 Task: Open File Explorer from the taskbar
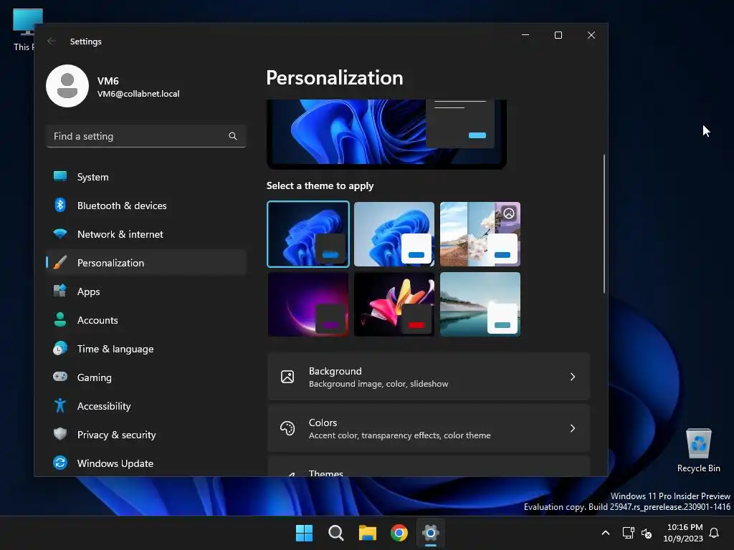point(368,533)
